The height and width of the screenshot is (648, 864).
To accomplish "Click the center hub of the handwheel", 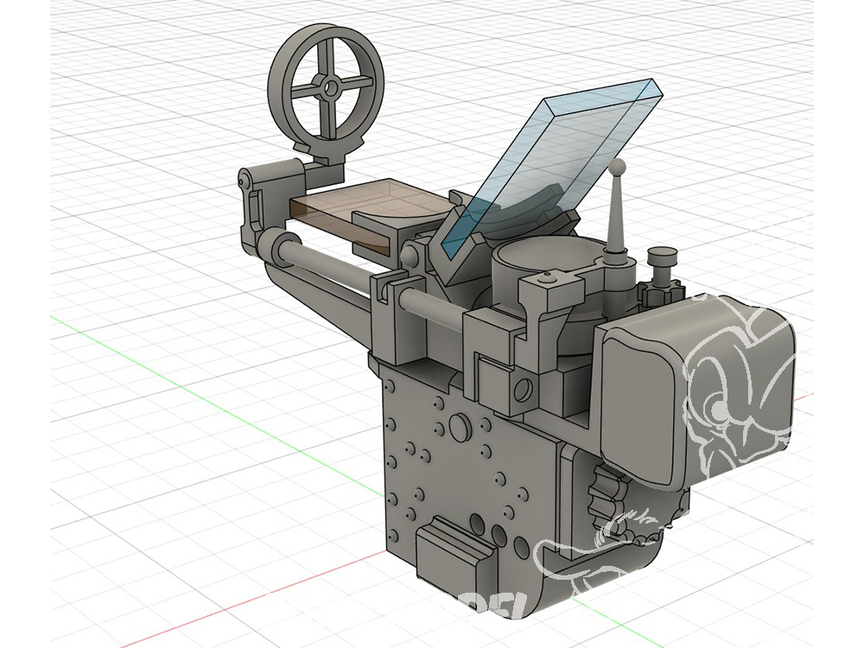I will (x=330, y=86).
